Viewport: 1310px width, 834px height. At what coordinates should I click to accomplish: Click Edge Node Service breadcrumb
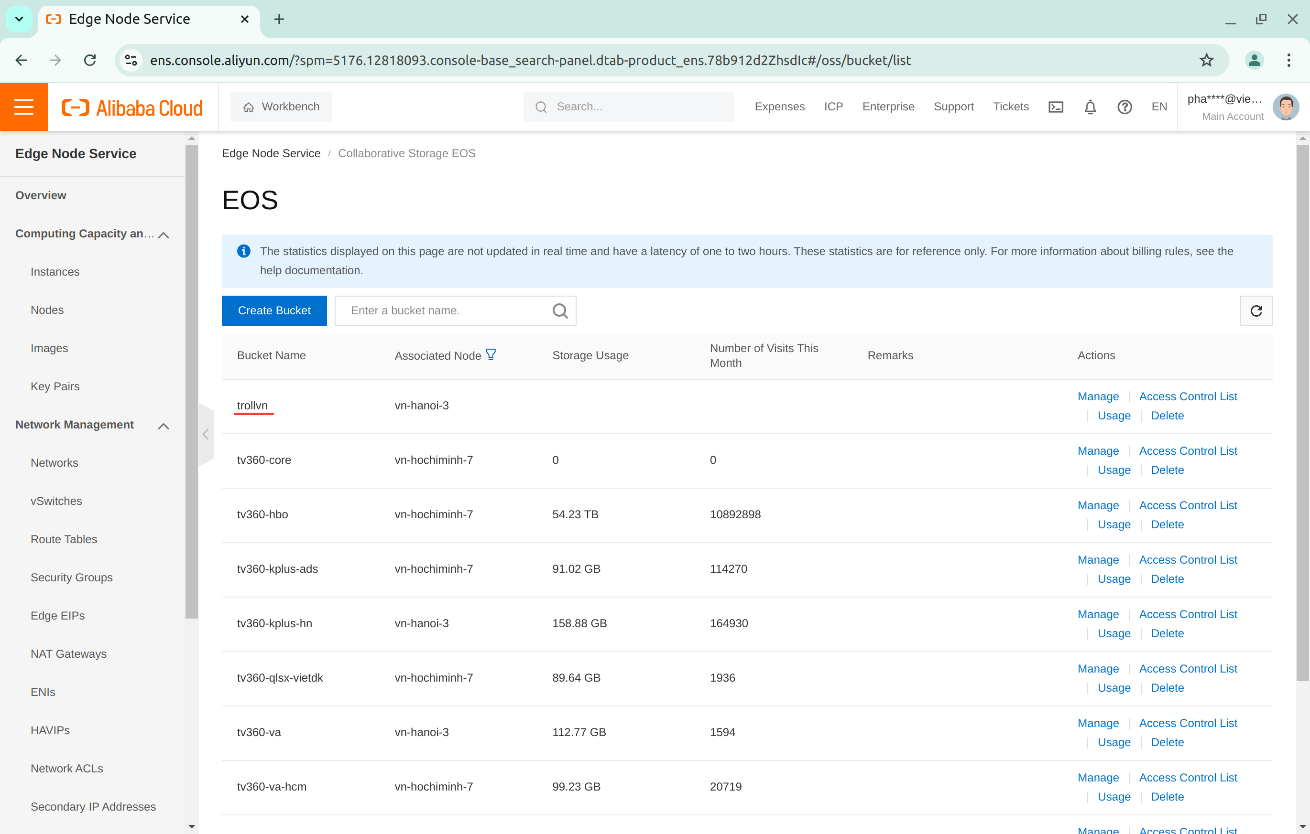point(271,153)
